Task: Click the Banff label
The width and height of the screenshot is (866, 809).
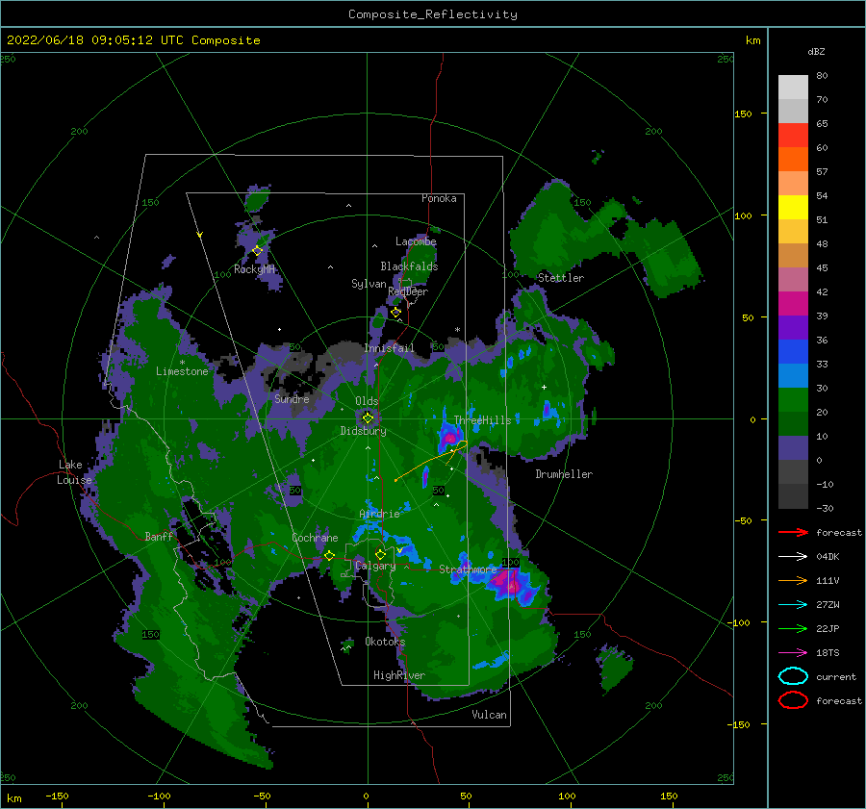Action: pyautogui.click(x=159, y=536)
